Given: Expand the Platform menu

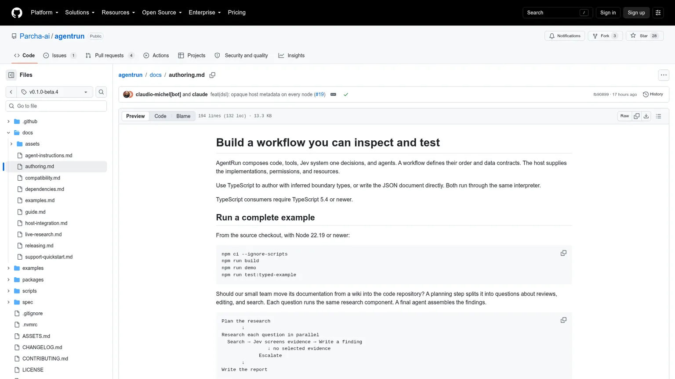Looking at the screenshot, I should point(44,13).
